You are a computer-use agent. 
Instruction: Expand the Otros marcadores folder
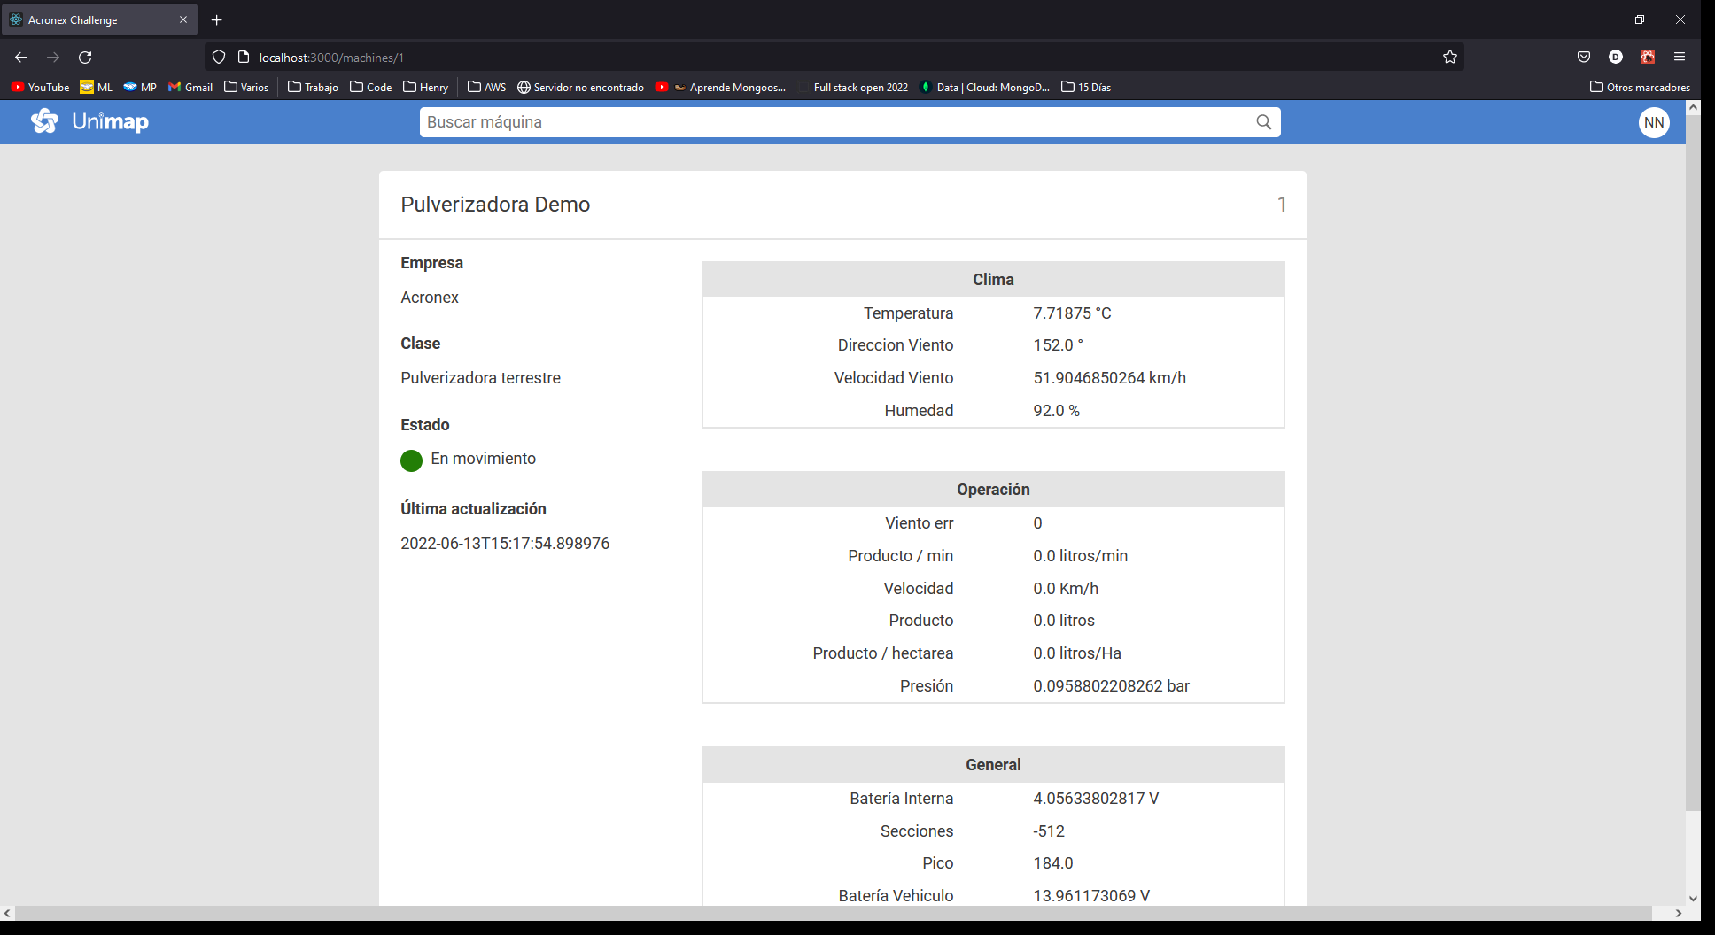click(x=1640, y=87)
